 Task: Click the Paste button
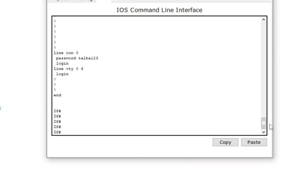254,142
